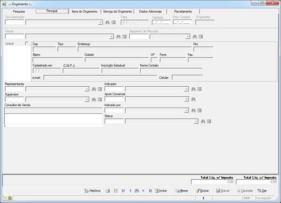Click the Prev. Compra date field

(182, 22)
